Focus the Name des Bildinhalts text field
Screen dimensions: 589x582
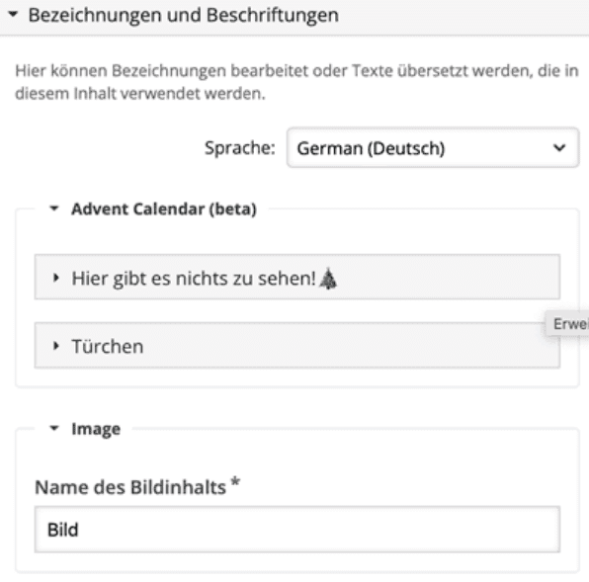pyautogui.click(x=297, y=530)
